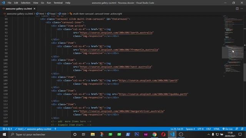Click the feedback icon in status bar
Image resolution: width=246 pixels, height=138 pixels.
coord(237,129)
